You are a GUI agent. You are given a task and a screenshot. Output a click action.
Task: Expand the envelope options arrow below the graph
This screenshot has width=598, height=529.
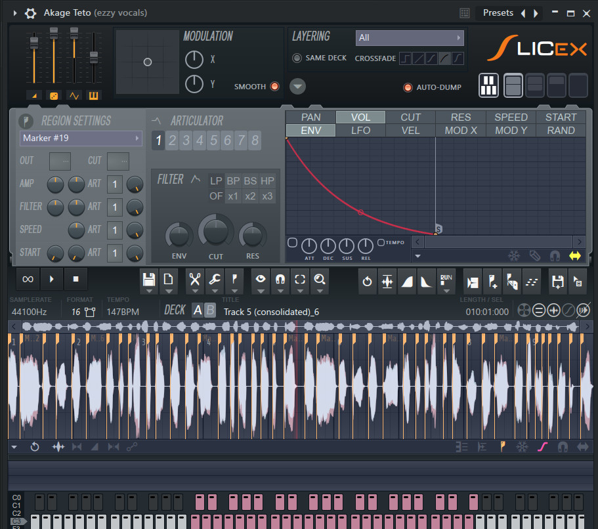pos(418,256)
